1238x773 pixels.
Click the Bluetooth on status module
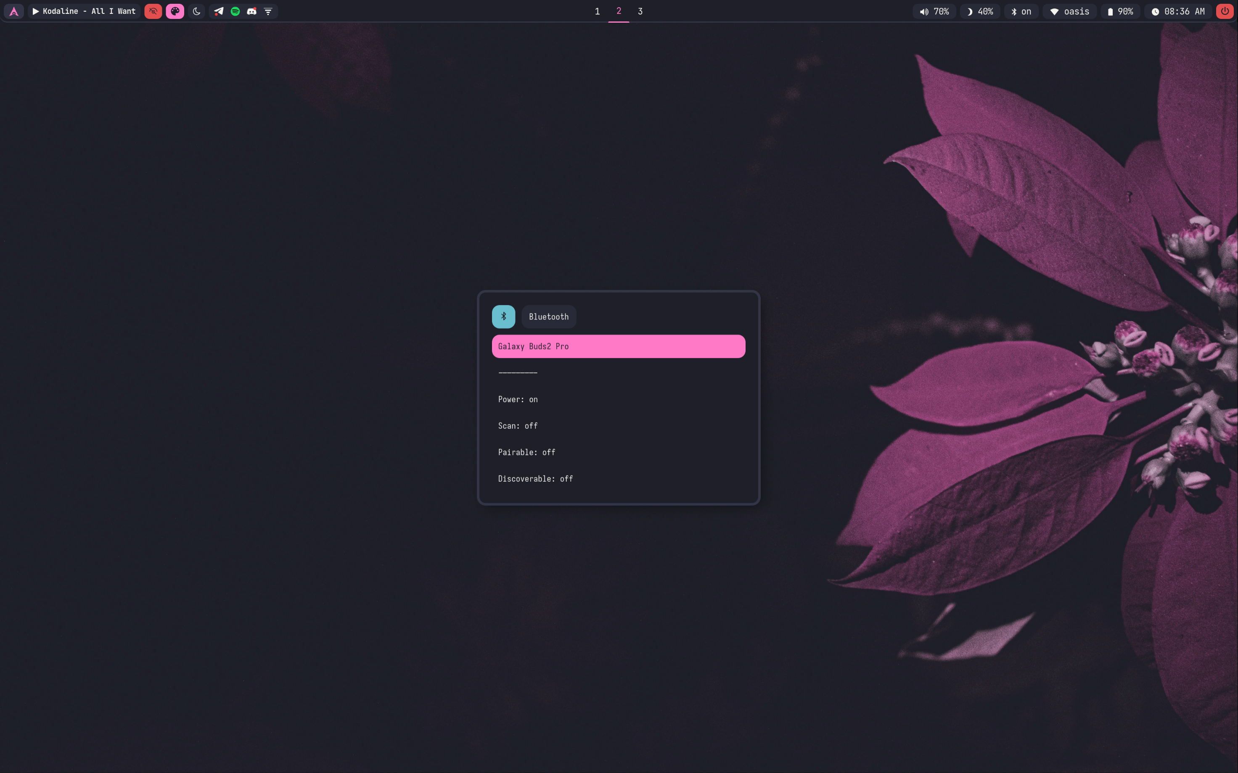point(1021,11)
